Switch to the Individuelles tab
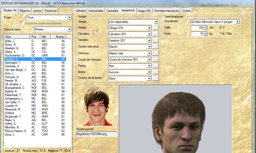256x153 pixels. click(96, 11)
